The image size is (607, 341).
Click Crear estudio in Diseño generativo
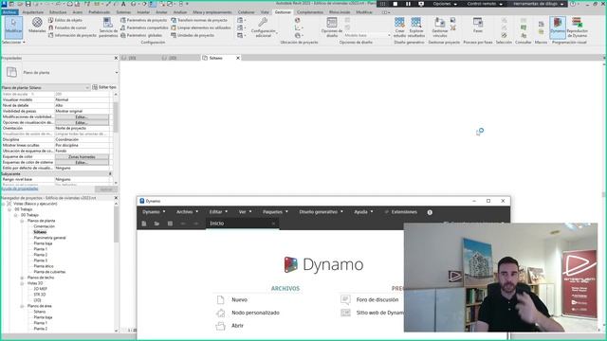tap(399, 27)
